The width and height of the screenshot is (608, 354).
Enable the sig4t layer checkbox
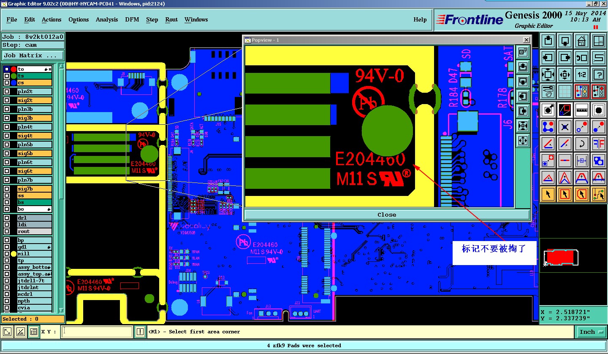pyautogui.click(x=7, y=136)
